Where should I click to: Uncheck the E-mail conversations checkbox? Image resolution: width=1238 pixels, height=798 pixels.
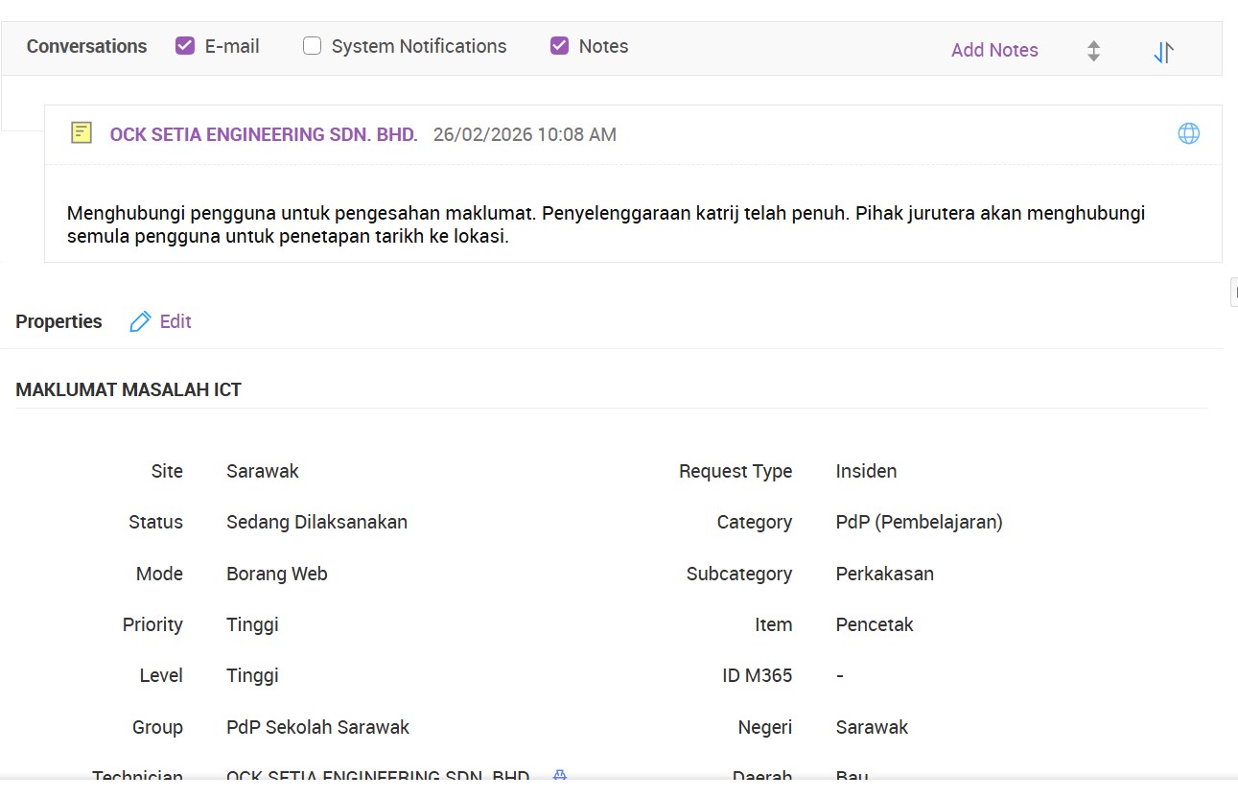pyautogui.click(x=185, y=46)
